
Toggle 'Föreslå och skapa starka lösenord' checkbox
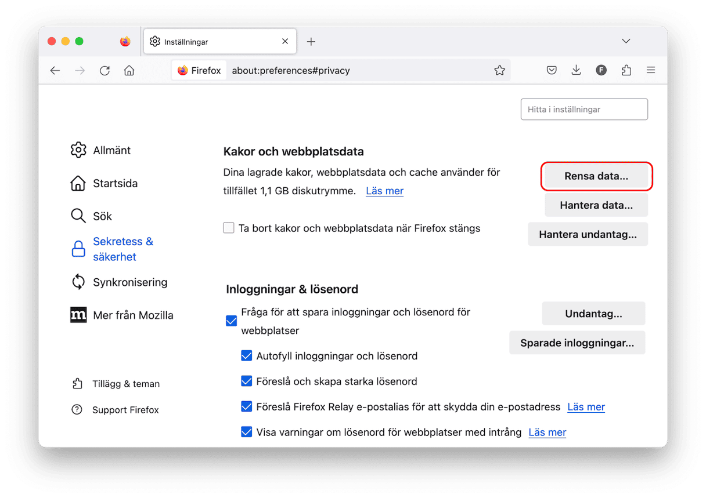click(246, 381)
